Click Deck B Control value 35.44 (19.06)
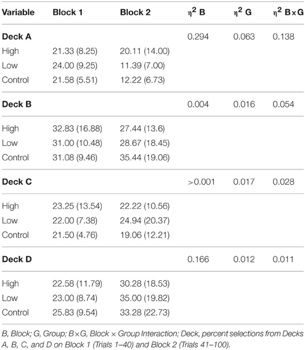 pyautogui.click(x=145, y=158)
